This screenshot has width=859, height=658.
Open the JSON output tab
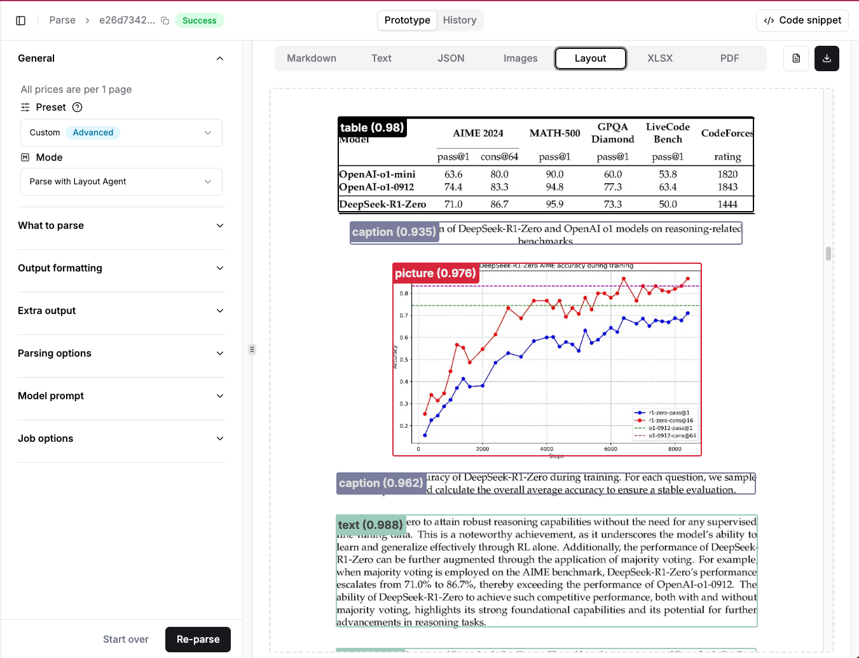click(451, 58)
